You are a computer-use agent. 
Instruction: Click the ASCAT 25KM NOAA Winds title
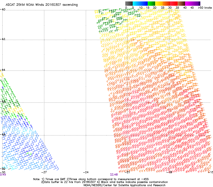41,5
